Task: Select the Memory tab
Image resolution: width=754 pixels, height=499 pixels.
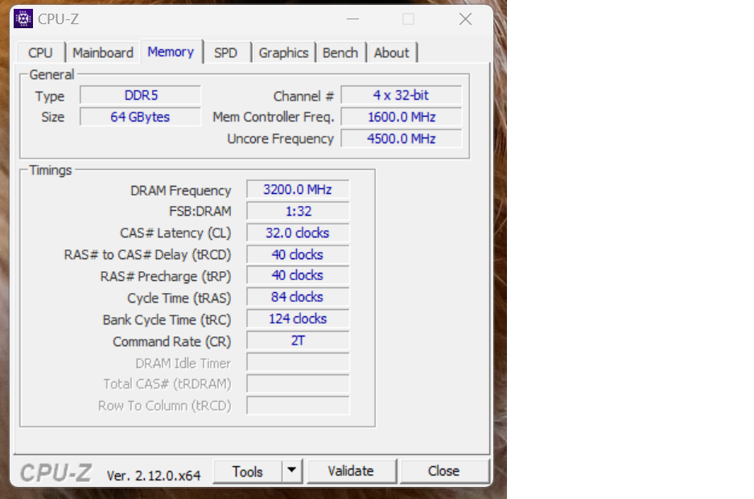Action: (171, 52)
